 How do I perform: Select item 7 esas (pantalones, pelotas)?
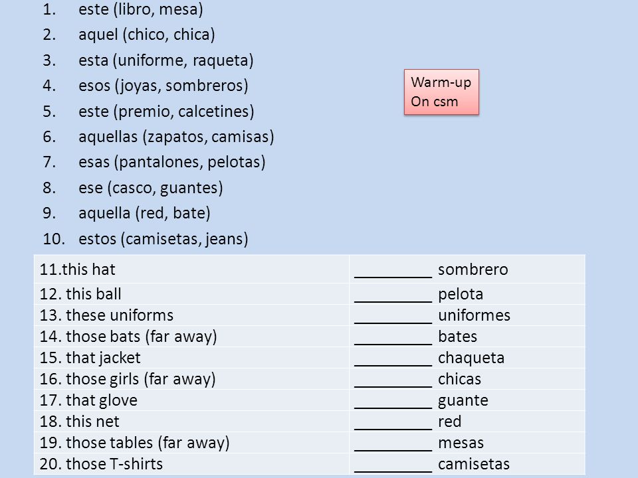tap(154, 162)
